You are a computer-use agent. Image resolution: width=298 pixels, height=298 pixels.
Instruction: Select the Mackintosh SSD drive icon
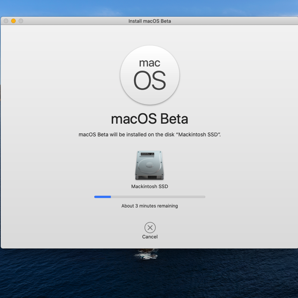click(149, 165)
